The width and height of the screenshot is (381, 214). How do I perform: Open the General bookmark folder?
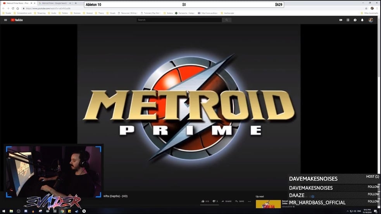[88, 13]
